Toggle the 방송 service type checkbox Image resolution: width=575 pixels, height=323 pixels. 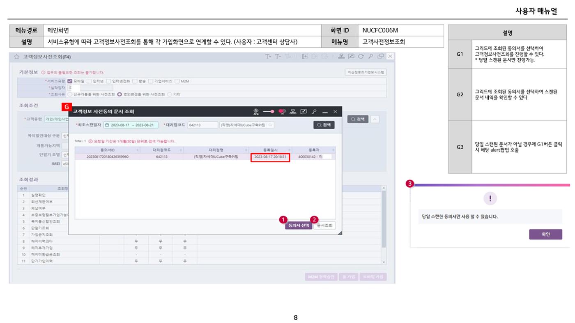[x=135, y=81]
